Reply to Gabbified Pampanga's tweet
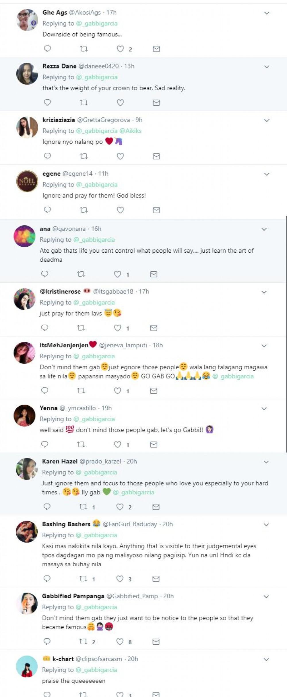Image resolution: width=287 pixels, height=697 pixels. pyautogui.click(x=47, y=641)
